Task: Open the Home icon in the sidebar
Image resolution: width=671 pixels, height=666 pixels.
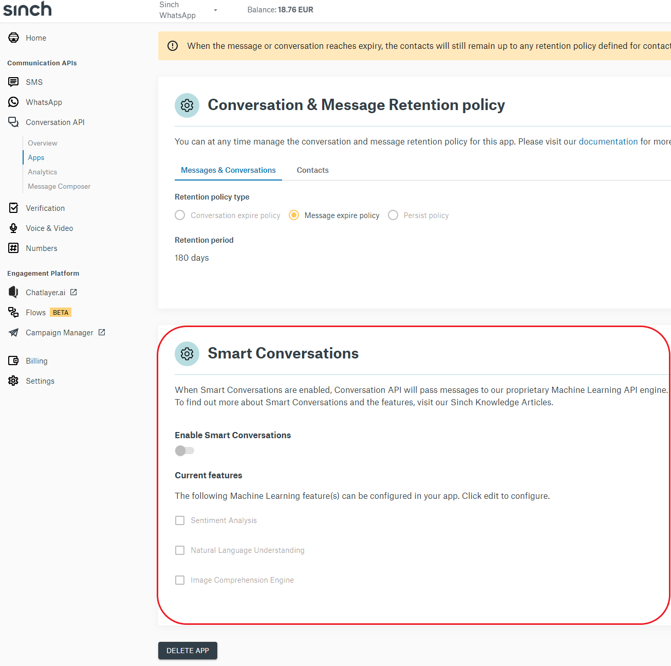Action: [13, 38]
